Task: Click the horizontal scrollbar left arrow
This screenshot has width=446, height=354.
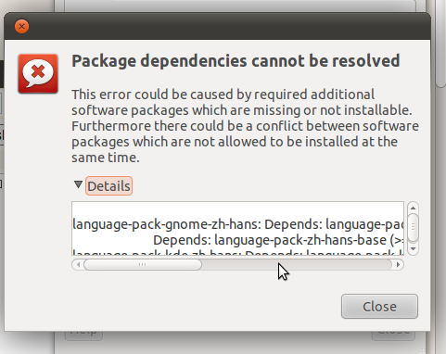Action: click(x=78, y=265)
